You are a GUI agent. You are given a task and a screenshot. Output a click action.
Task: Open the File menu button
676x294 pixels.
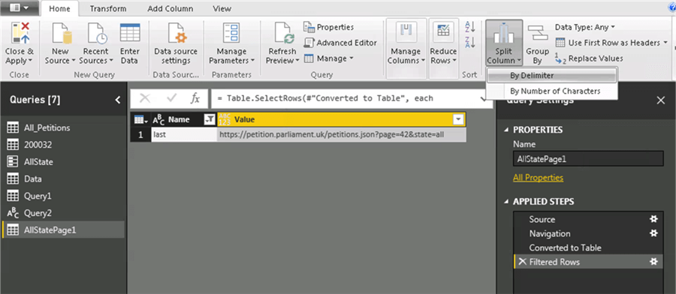(x=19, y=7)
